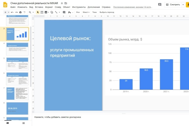The image size is (189, 126).
Task: Click the услуги промышленных предприятий subtitle text
Action: coord(72,53)
